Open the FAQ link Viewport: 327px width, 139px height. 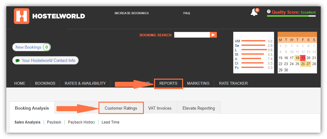(187, 13)
